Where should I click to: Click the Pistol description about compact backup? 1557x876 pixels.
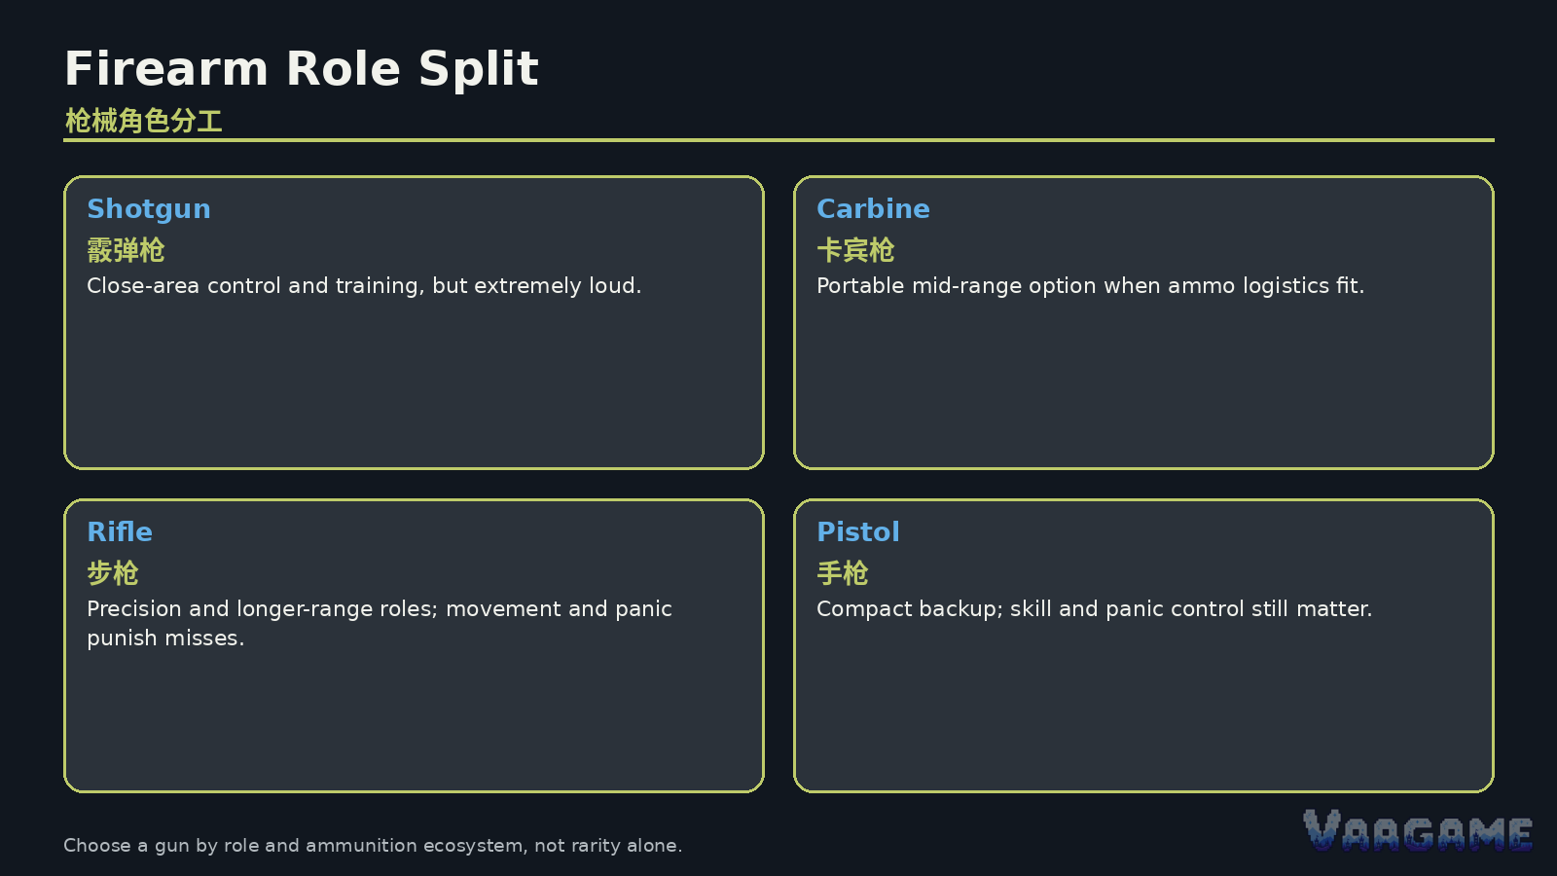click(1095, 609)
